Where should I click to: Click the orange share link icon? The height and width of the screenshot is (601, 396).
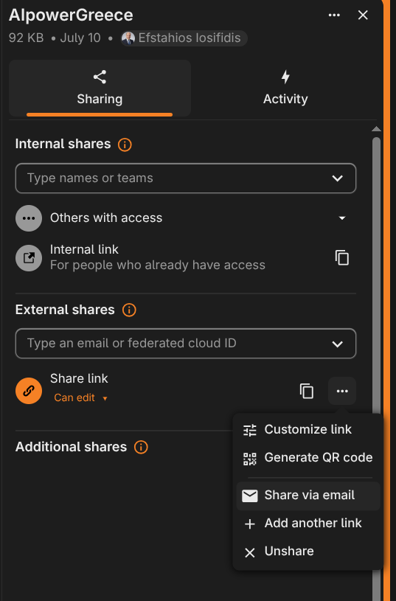[29, 391]
